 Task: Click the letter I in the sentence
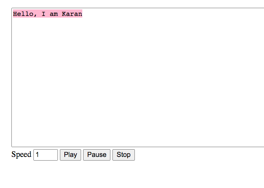(43, 14)
